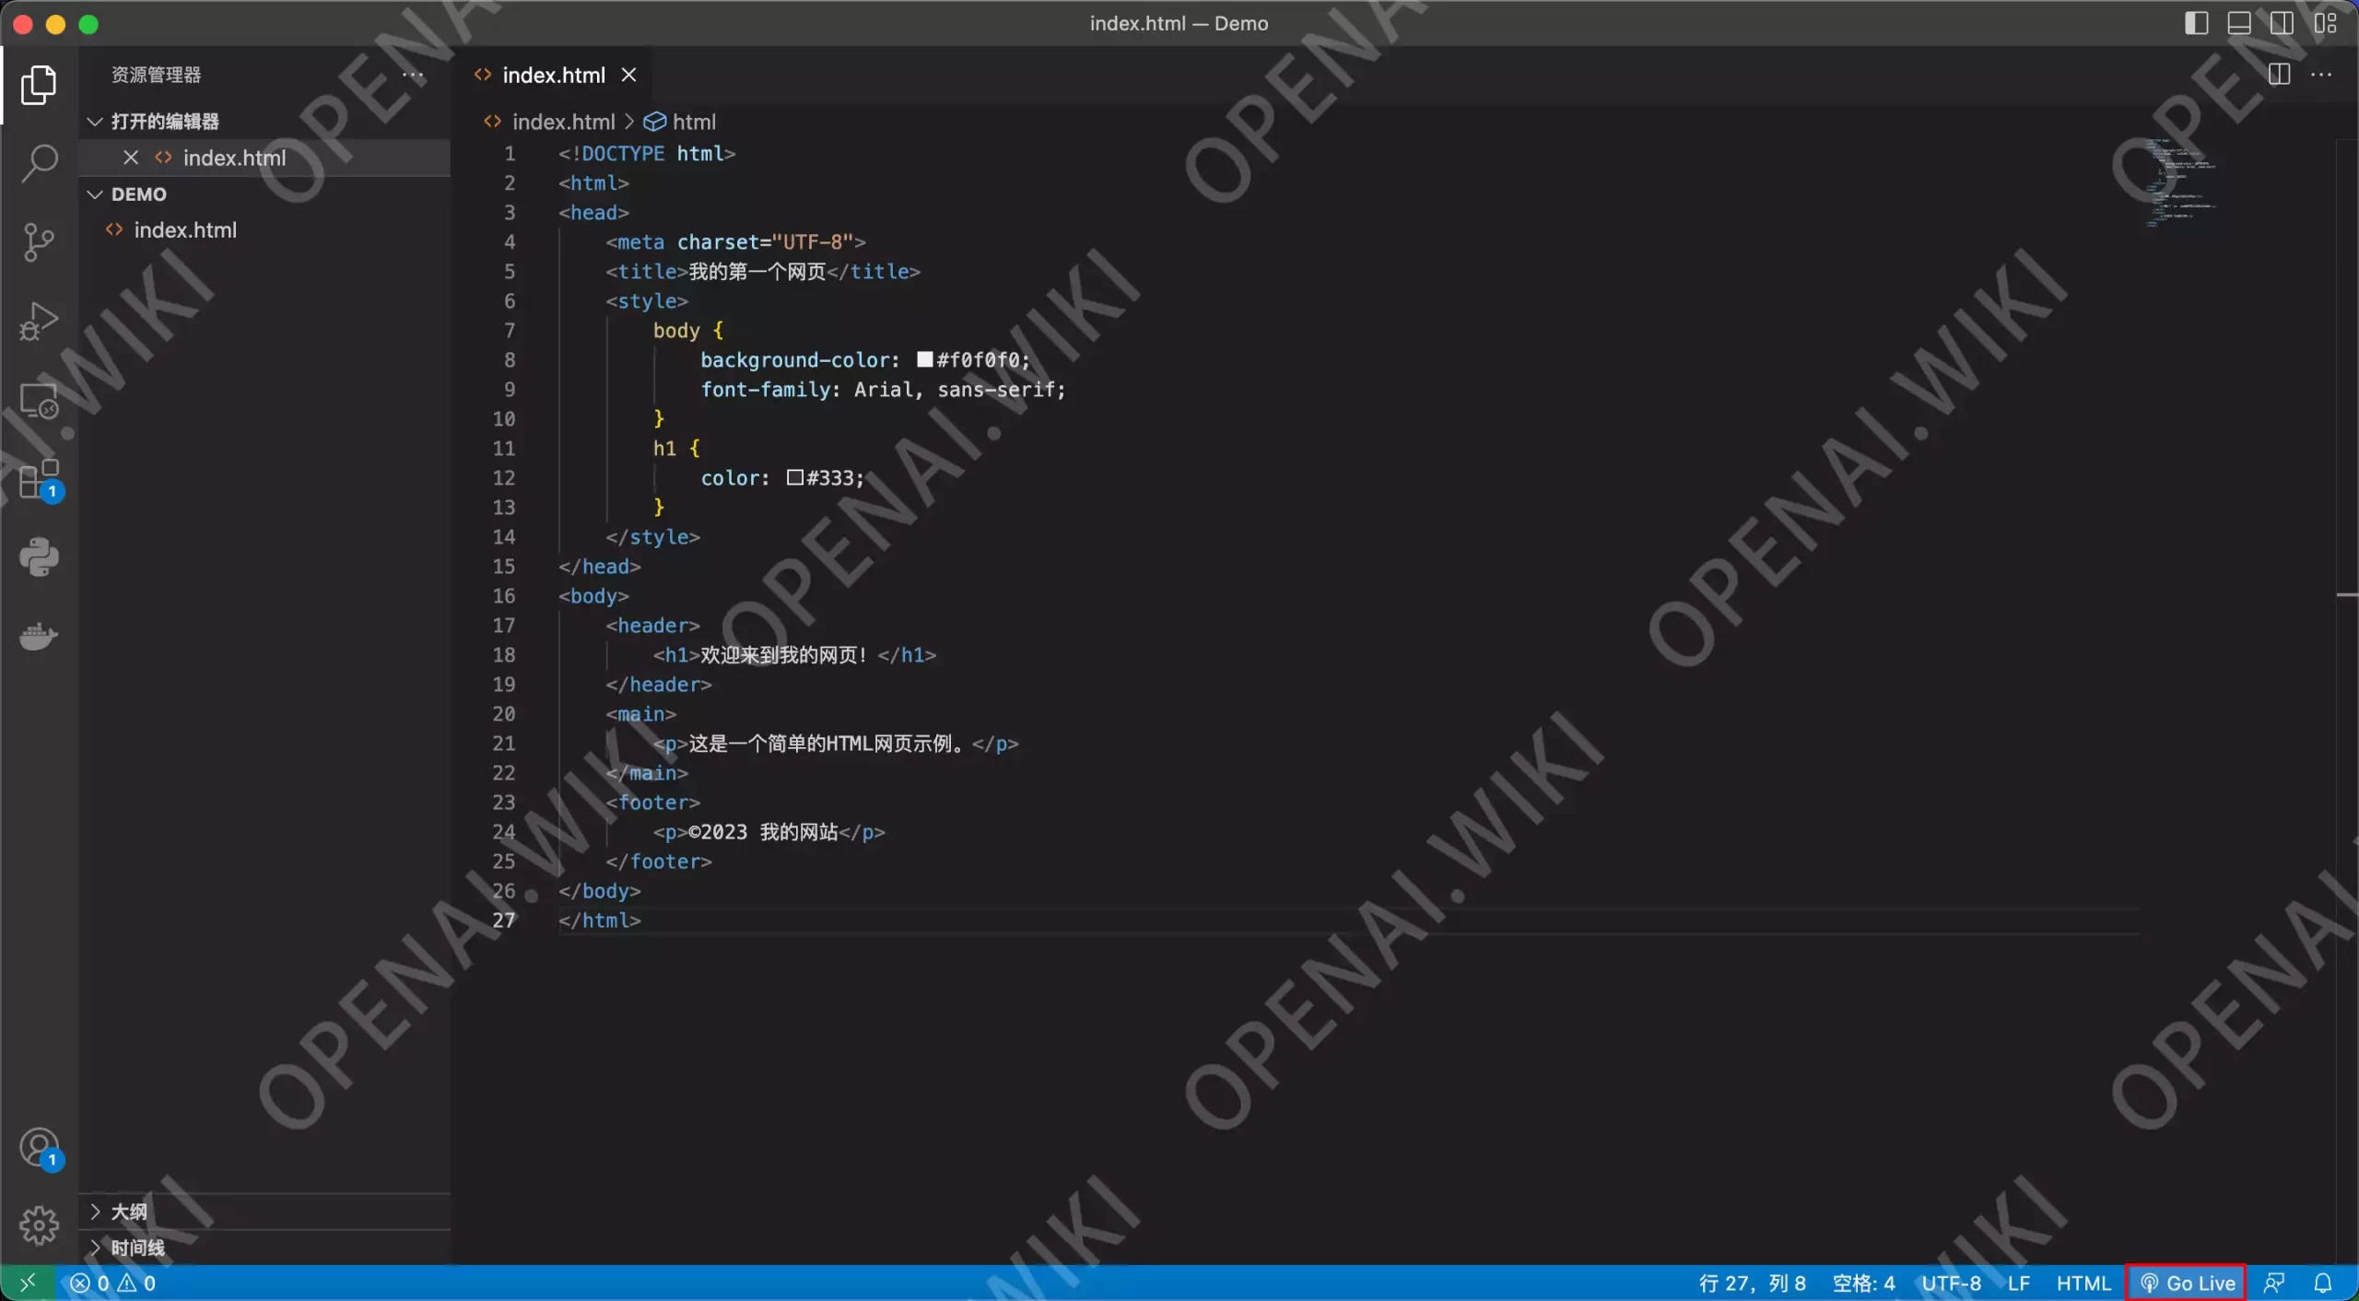The height and width of the screenshot is (1301, 2359).
Task: Click HTML language mode in status bar
Action: tap(2083, 1283)
